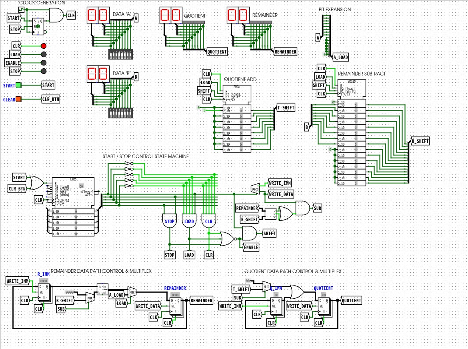This screenshot has height=349, width=468.
Task: Select the NOR gate feeding ENABLE
Action: click(228, 239)
